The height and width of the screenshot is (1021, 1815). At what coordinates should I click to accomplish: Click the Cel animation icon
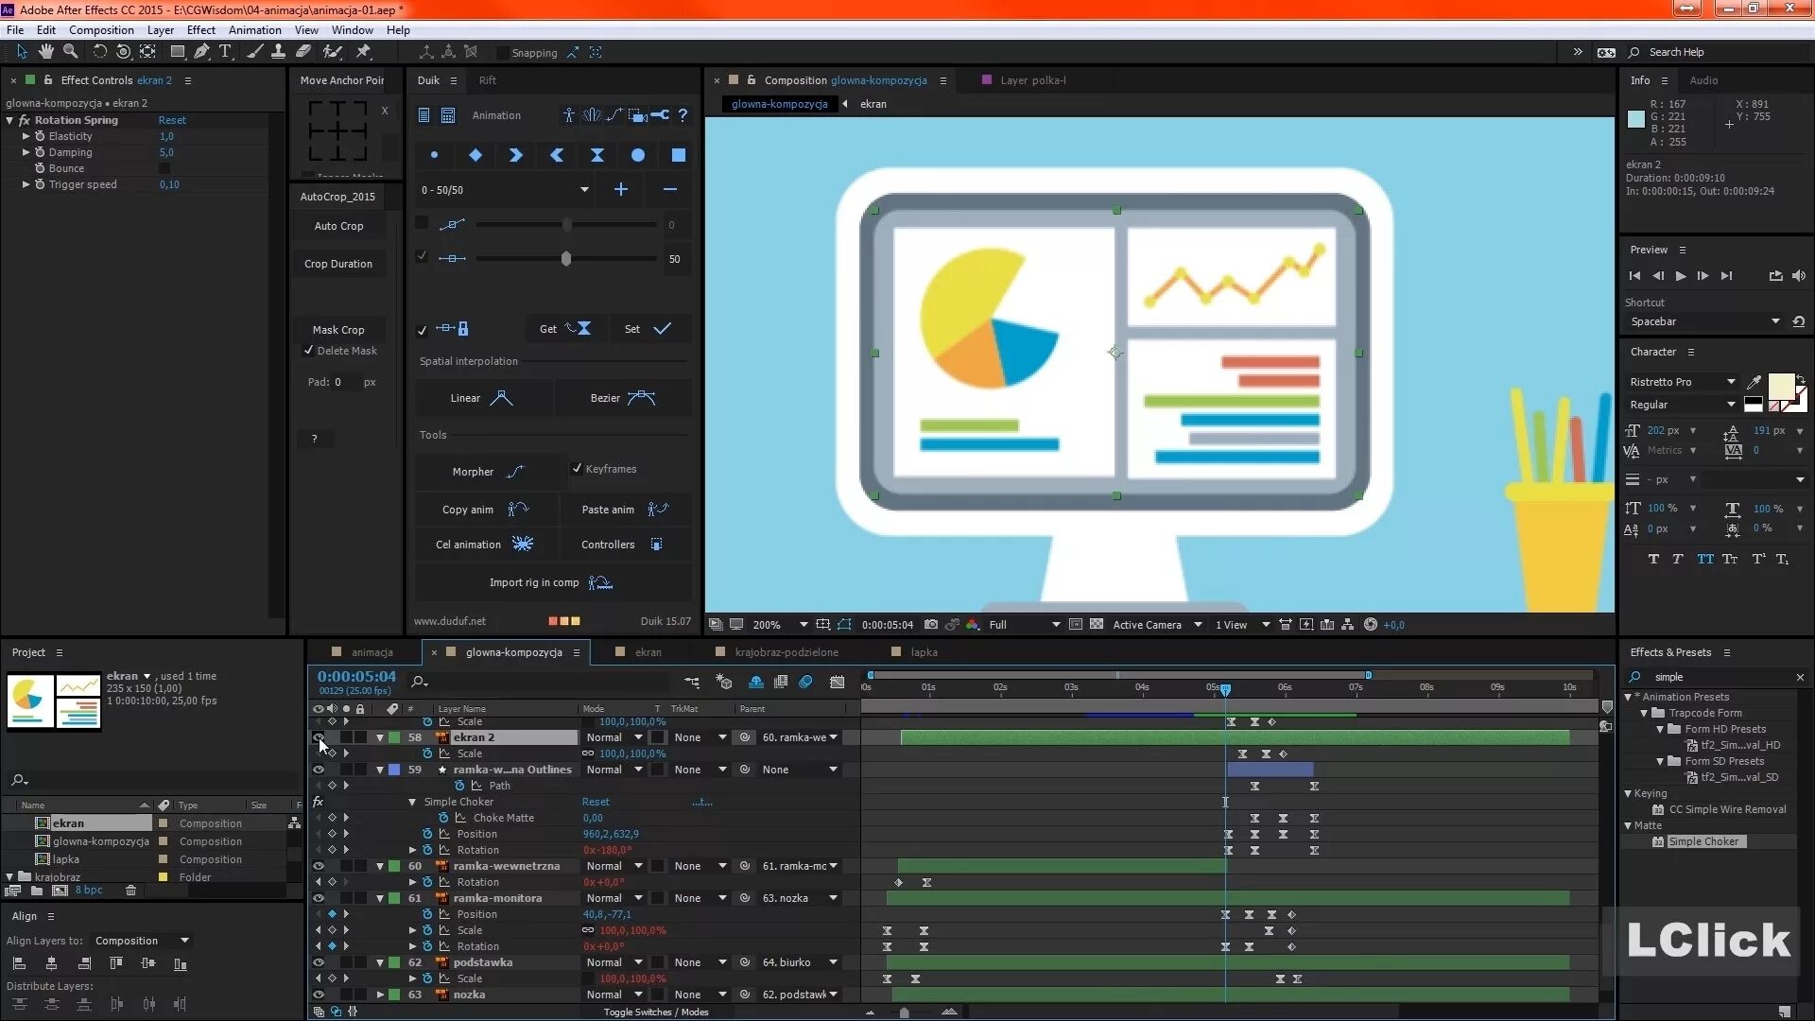(521, 545)
